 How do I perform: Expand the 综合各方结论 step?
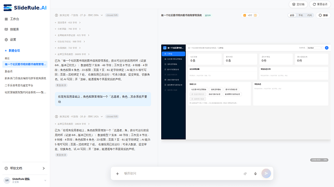pyautogui.click(x=70, y=41)
